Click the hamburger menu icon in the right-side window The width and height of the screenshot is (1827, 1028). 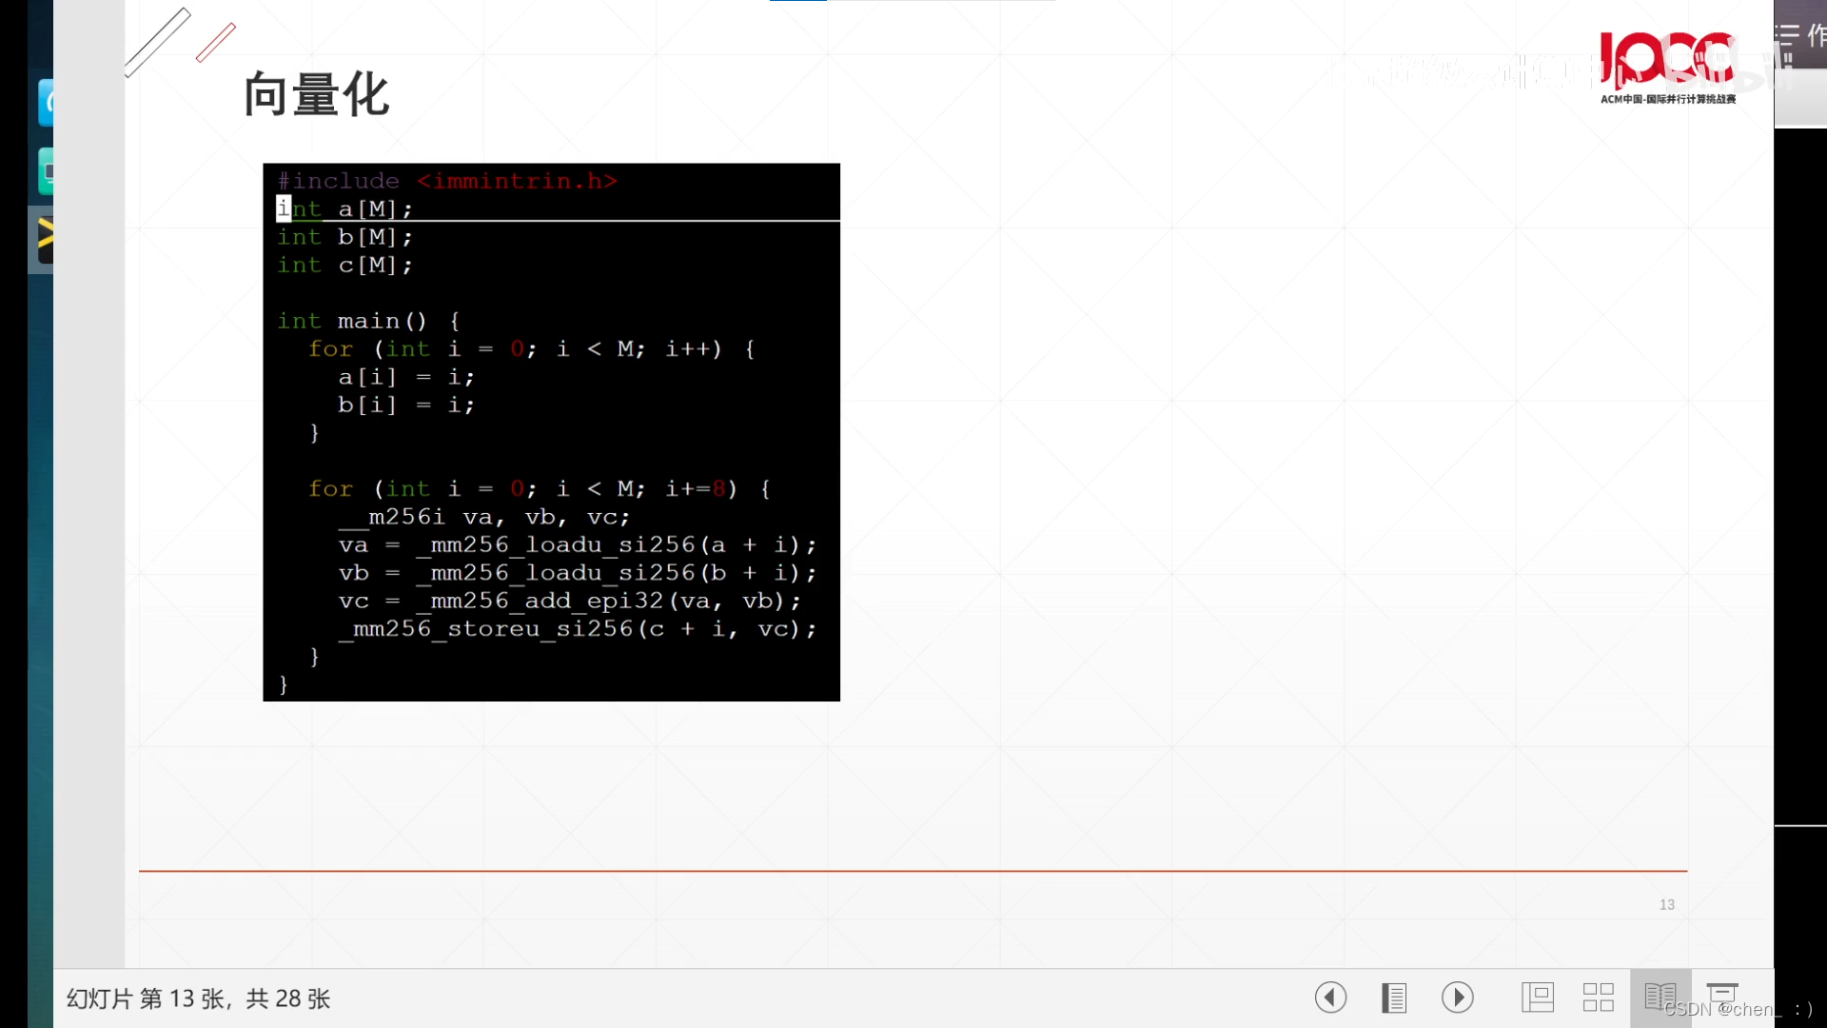pyautogui.click(x=1787, y=36)
